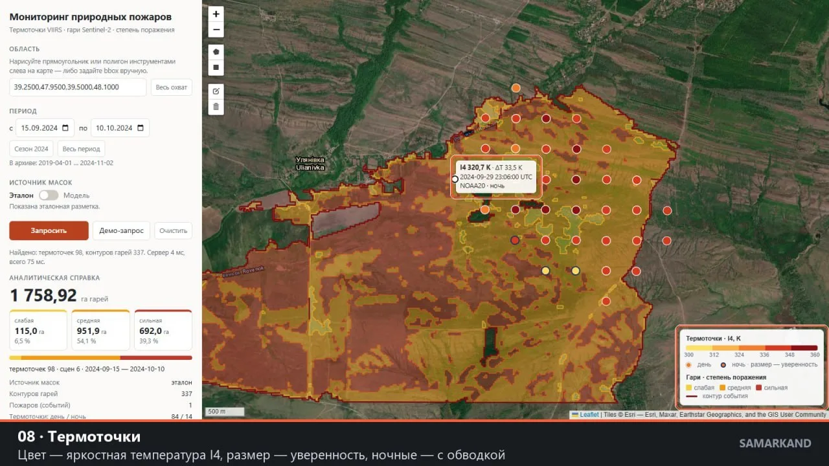The image size is (829, 466).
Task: Click the Контуров гарей 337 row
Action: (x=101, y=394)
